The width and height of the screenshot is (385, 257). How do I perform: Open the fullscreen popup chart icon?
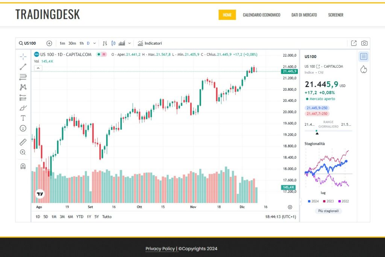click(353, 43)
